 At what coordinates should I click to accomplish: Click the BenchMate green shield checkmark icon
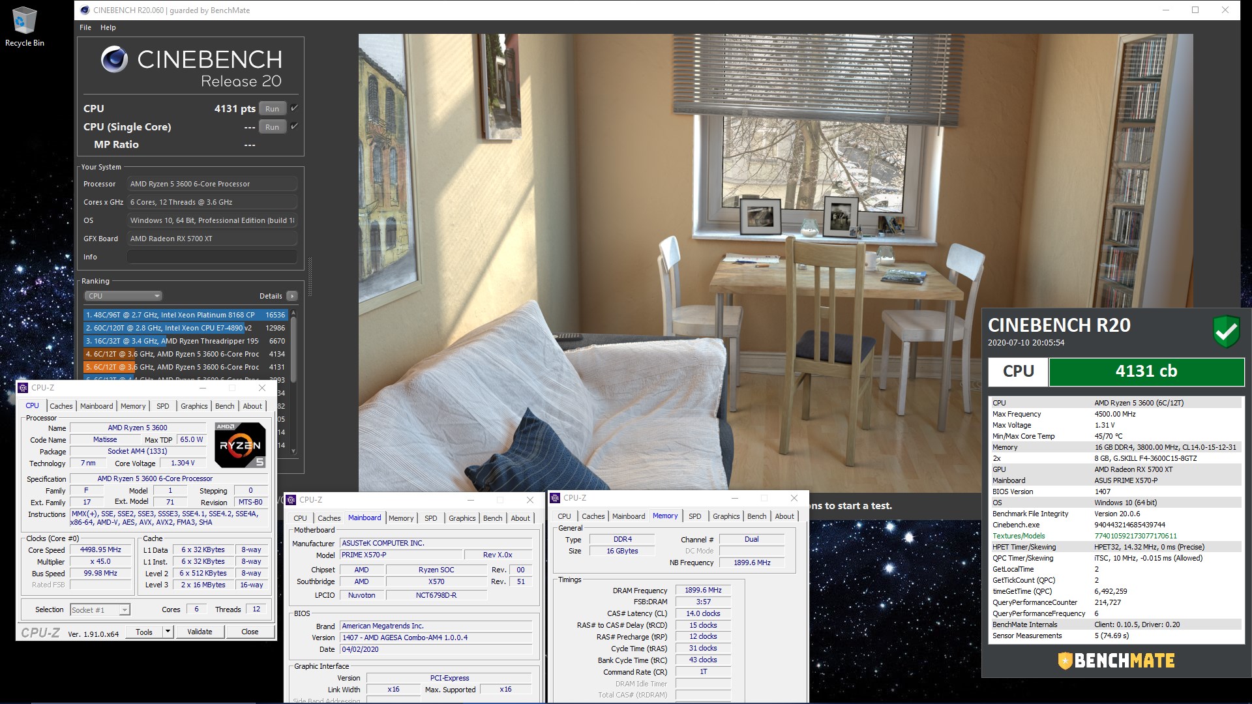(x=1226, y=331)
